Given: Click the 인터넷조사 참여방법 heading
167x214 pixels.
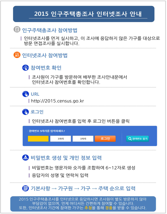Looking at the screenshot, I should (45, 55).
